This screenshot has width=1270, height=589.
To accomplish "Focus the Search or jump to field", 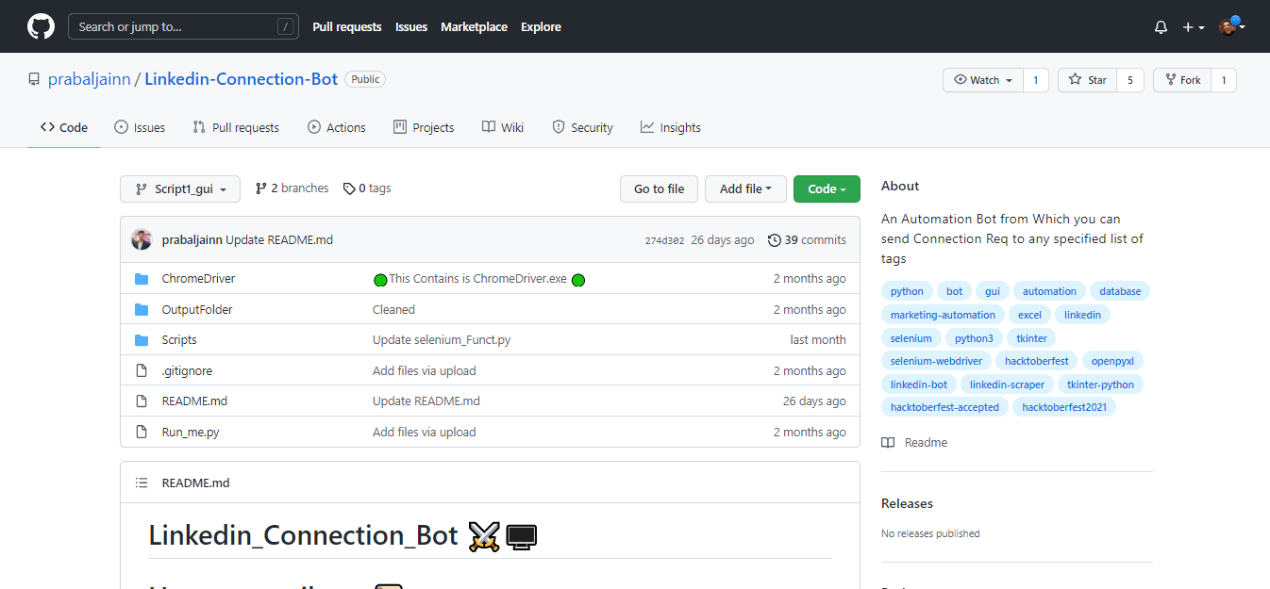I will [x=175, y=26].
